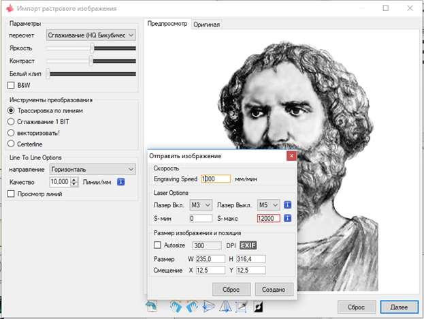Click the Создано button

coord(274,290)
